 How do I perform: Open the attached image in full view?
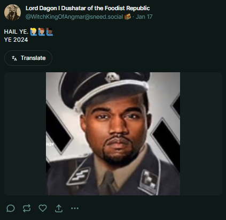[113, 134]
